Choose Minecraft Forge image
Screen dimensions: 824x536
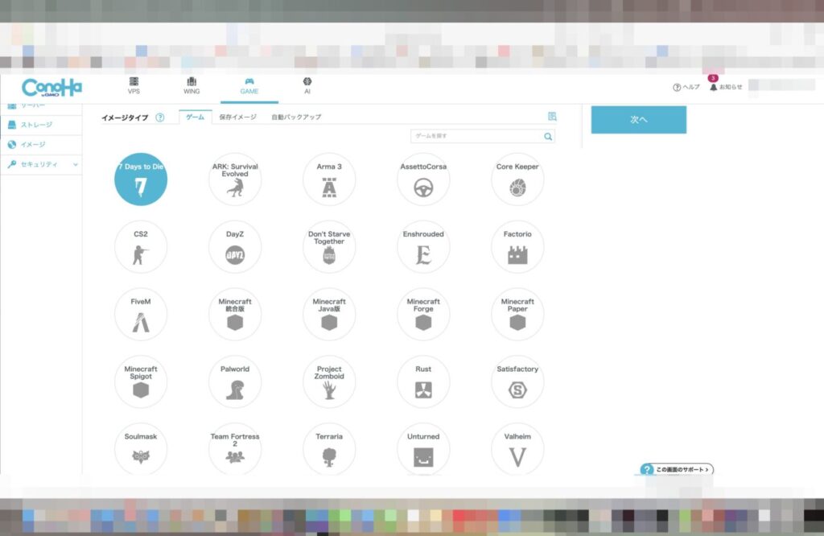pyautogui.click(x=423, y=314)
